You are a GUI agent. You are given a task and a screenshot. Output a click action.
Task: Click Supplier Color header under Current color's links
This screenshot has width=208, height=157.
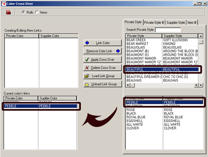(57, 98)
